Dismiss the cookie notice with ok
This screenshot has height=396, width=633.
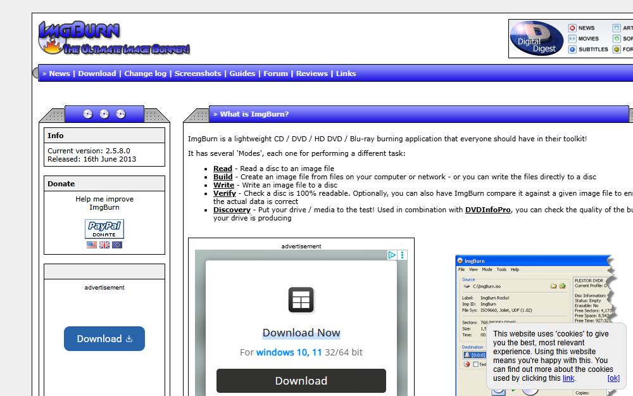[x=613, y=378]
